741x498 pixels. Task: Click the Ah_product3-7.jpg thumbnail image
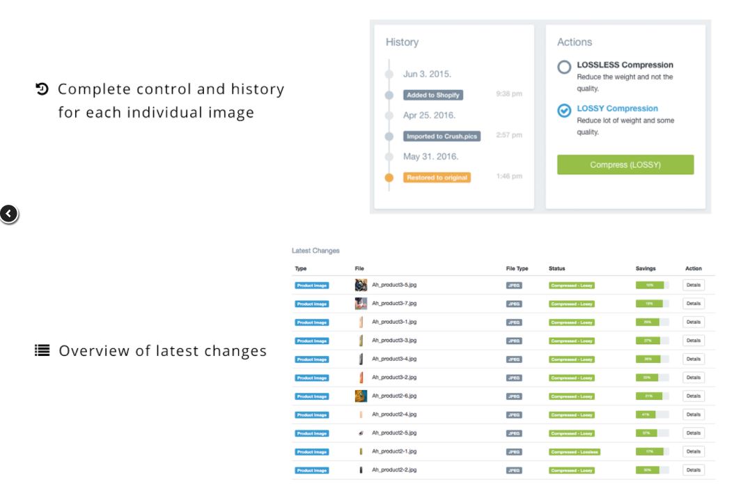[x=361, y=304]
